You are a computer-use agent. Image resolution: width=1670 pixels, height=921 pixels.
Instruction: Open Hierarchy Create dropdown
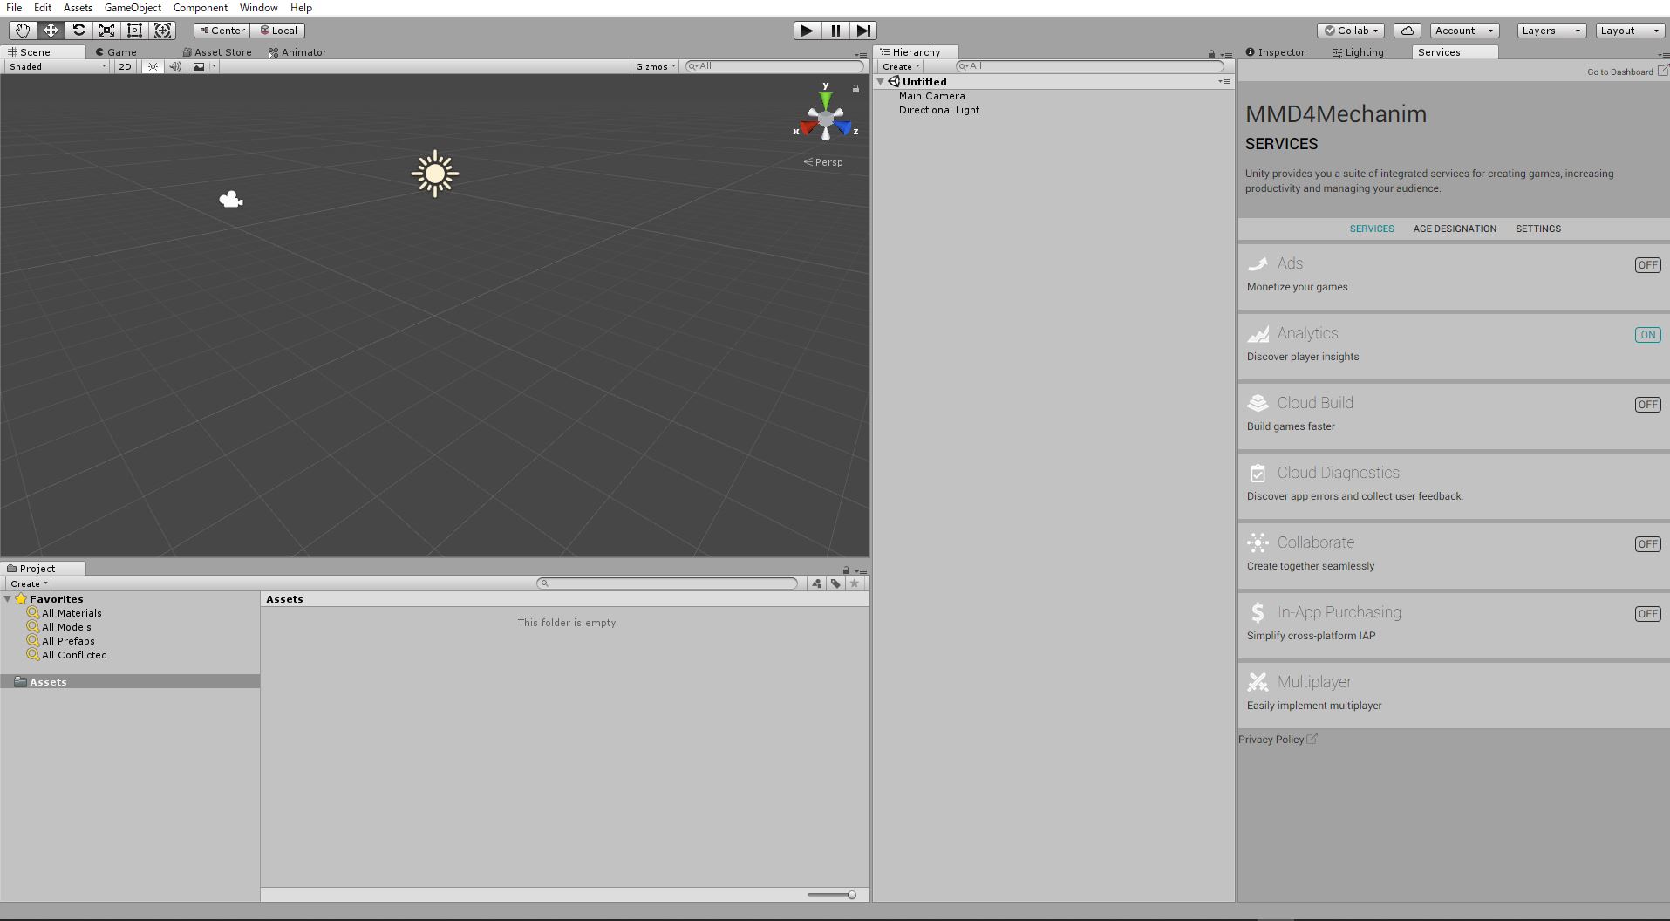(900, 66)
